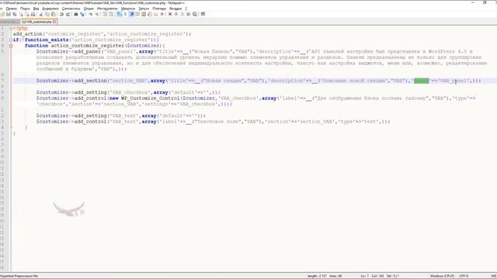Click the Stop Recording macro icon
The image size is (497, 279).
176,14
